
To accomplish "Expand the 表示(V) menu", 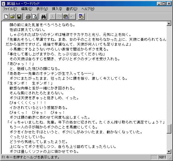I will click(x=42, y=9).
